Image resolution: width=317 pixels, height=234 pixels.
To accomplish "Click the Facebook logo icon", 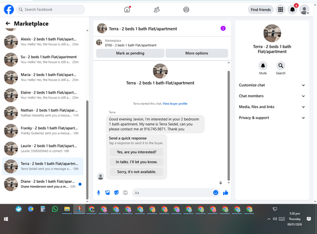I will [9, 9].
